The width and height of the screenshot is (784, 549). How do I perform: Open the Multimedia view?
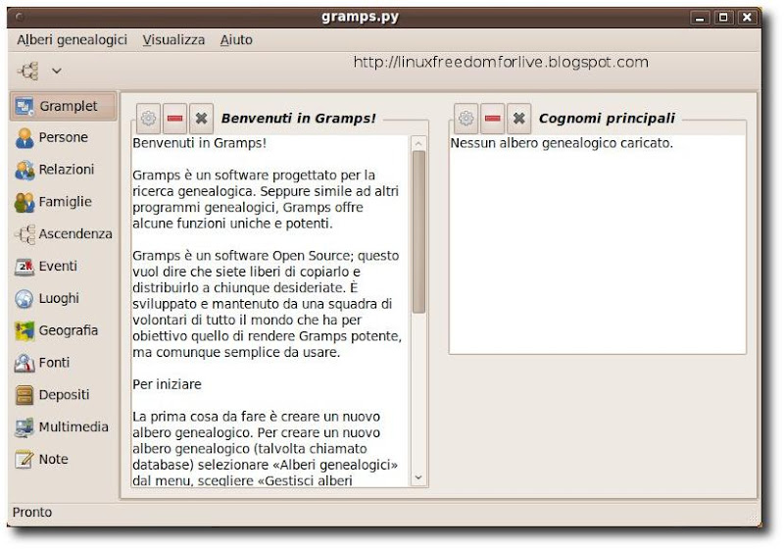(63, 427)
